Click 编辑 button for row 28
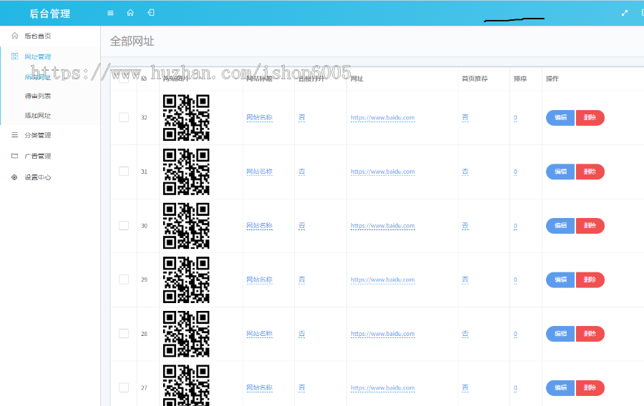Image resolution: width=644 pixels, height=406 pixels. [x=560, y=334]
